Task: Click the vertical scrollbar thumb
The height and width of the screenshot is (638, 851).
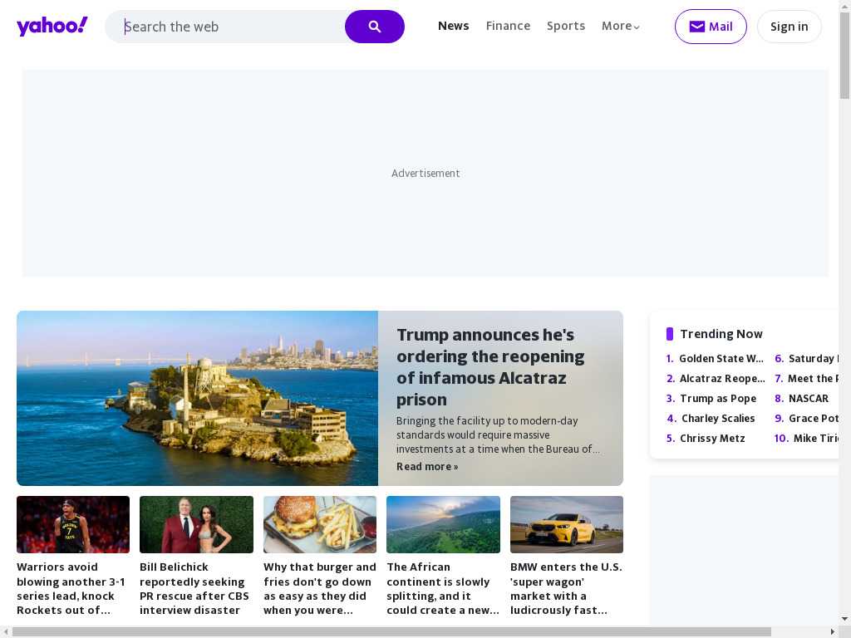Action: coord(844,54)
